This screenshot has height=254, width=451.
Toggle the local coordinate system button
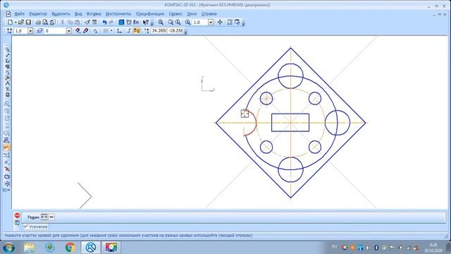click(119, 31)
